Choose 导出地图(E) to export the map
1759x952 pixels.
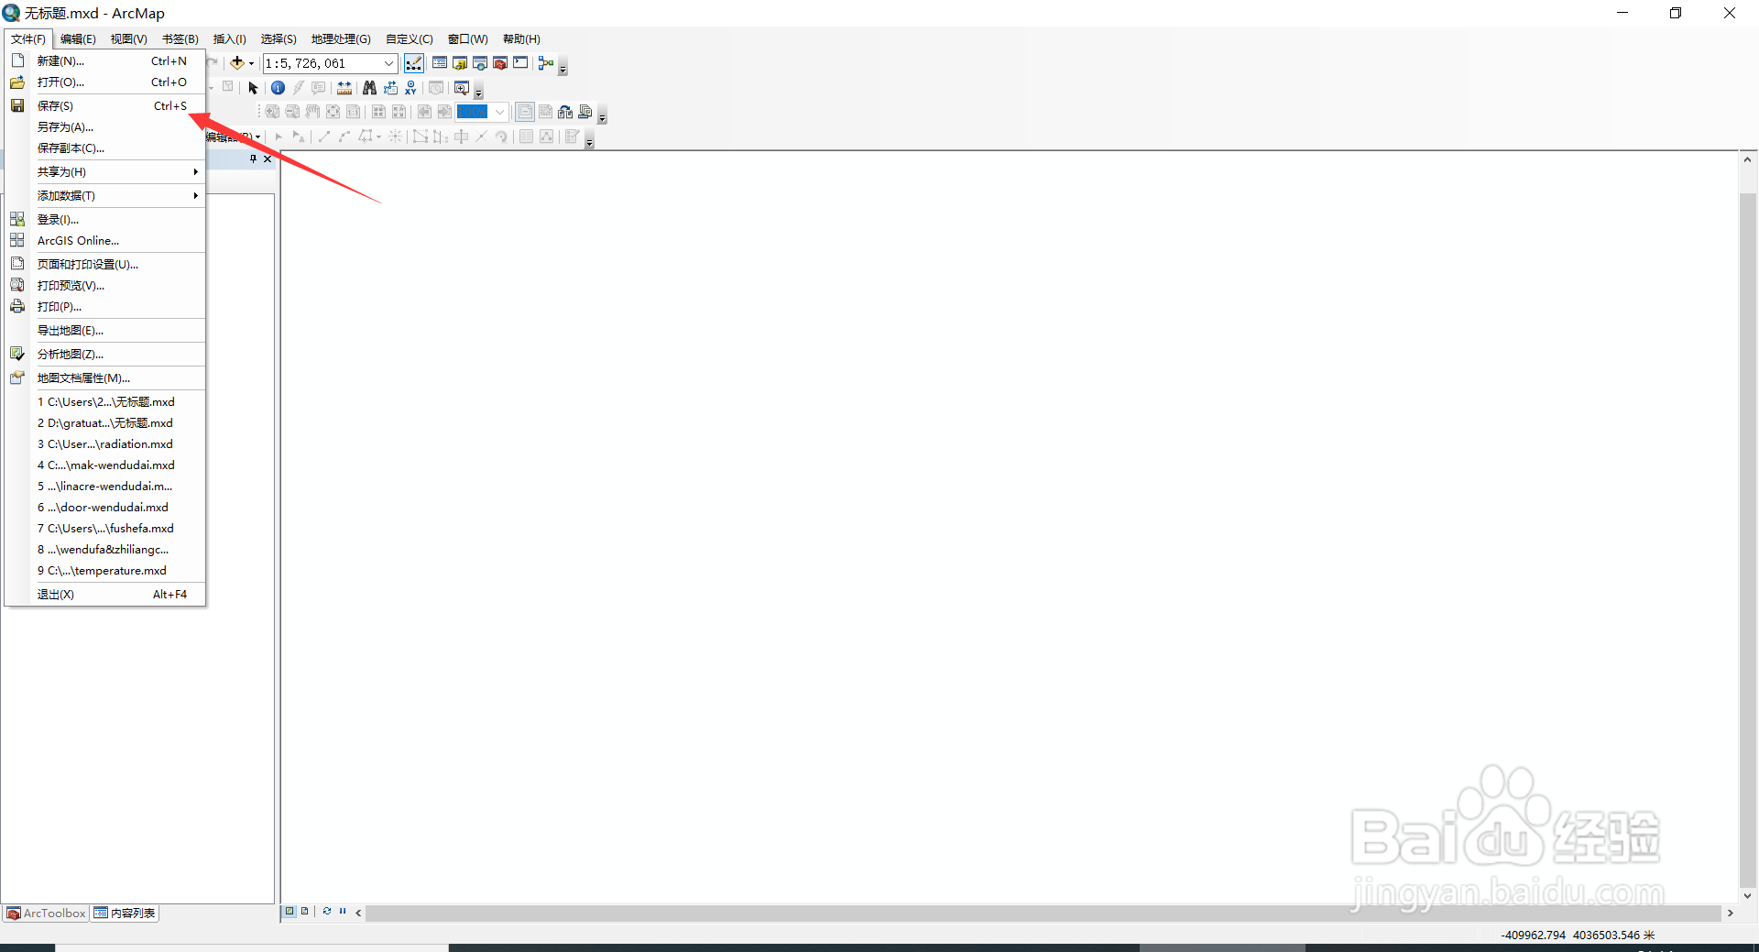[x=70, y=330]
